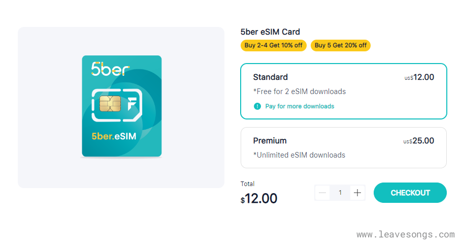Click the Buy 2-4 Get 10% off badge
The height and width of the screenshot is (242, 460).
pos(273,45)
